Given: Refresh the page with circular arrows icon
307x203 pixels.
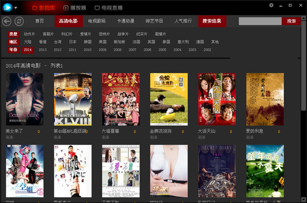Looking at the screenshot, I should tap(19, 21).
